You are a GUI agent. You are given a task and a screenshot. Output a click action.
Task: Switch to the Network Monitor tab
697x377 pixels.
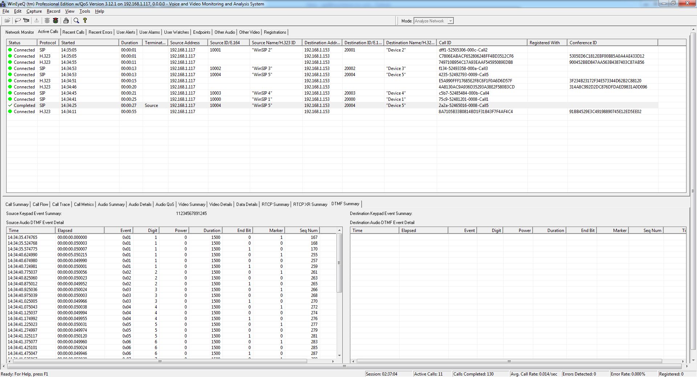point(20,32)
